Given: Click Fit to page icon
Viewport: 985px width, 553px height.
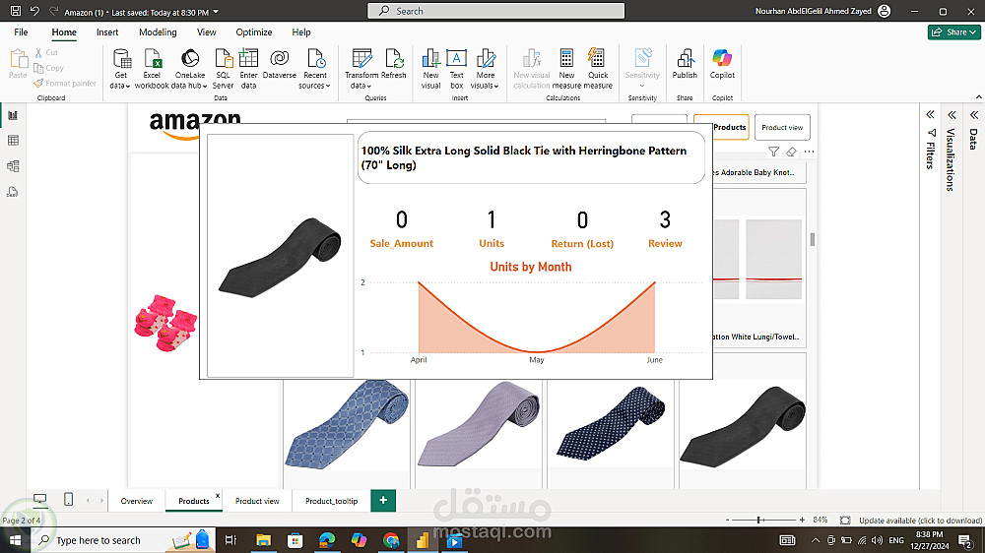Looking at the screenshot, I should tap(845, 521).
